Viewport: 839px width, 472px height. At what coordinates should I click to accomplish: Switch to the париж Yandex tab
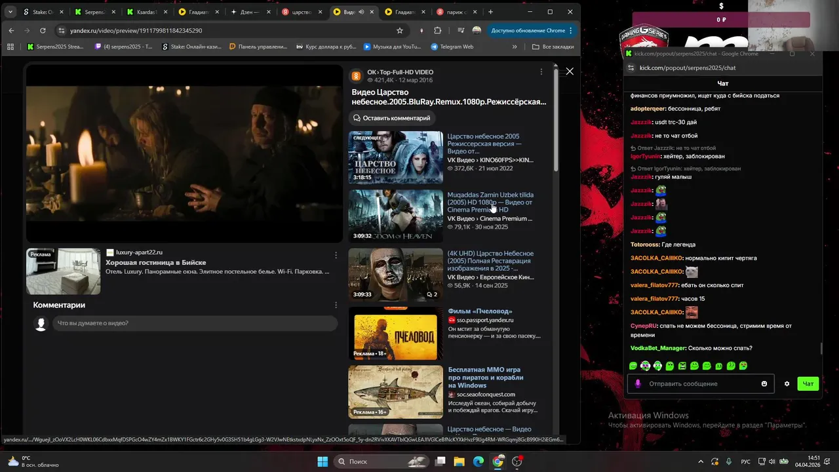pos(456,12)
